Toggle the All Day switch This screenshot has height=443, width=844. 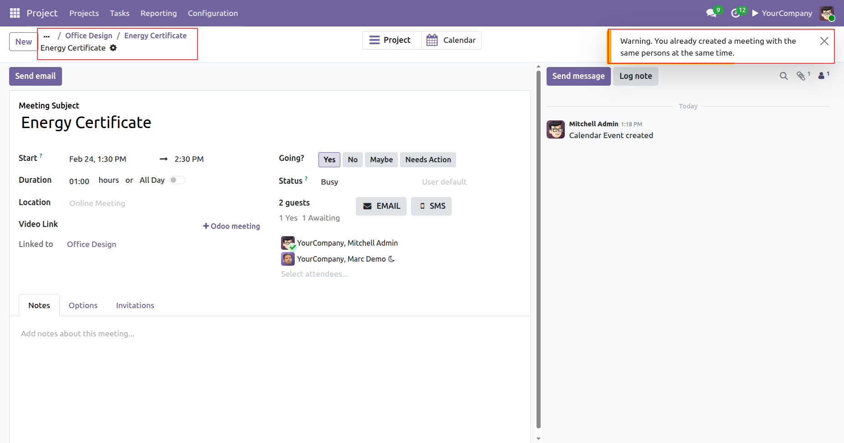click(177, 180)
